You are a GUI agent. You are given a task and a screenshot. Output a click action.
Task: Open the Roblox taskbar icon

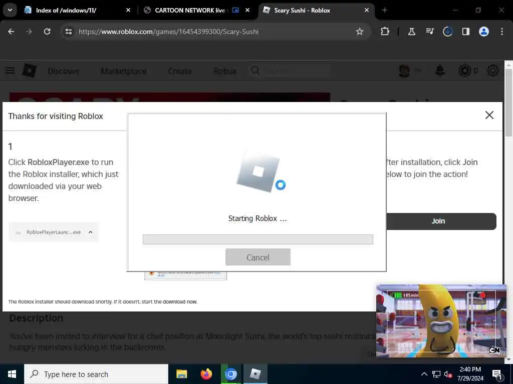tap(255, 374)
